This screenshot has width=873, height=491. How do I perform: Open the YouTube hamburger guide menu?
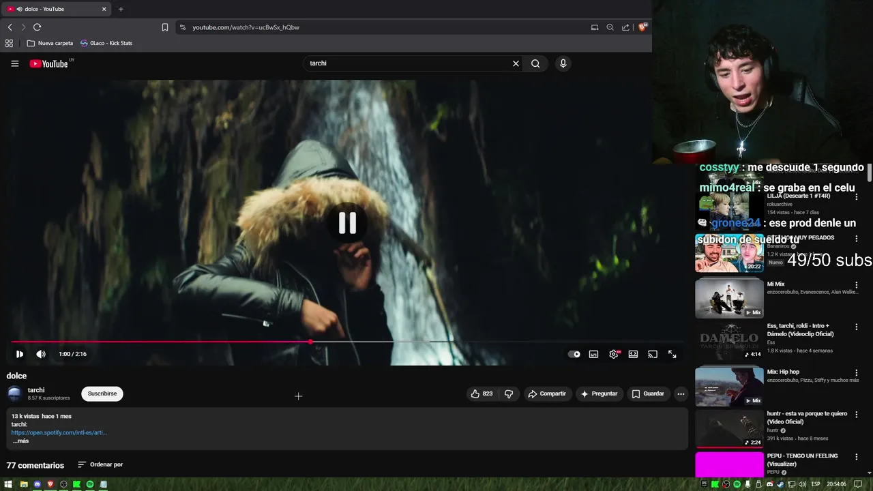(14, 63)
